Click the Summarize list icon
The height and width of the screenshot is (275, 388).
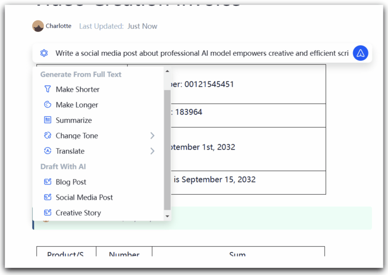pyautogui.click(x=47, y=120)
